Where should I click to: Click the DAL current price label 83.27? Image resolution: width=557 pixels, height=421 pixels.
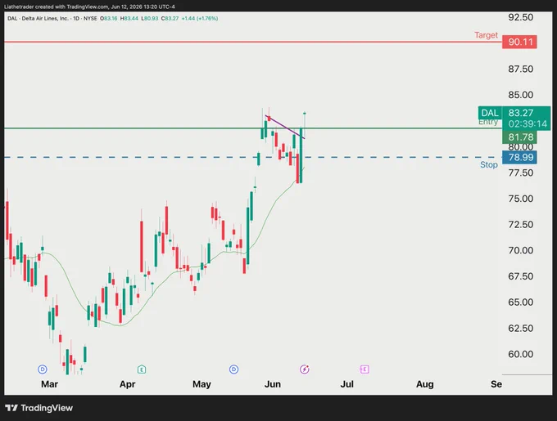point(521,113)
